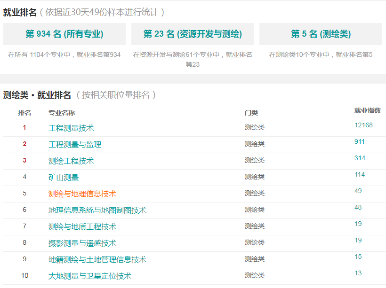This screenshot has width=386, height=288.
Task: Open the 大地测量与卫星定位技术 link
Action: click(x=90, y=276)
